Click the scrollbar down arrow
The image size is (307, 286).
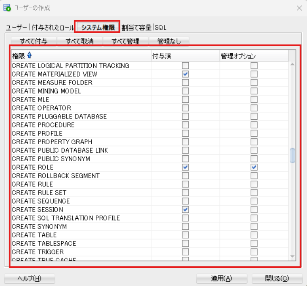tap(292, 256)
